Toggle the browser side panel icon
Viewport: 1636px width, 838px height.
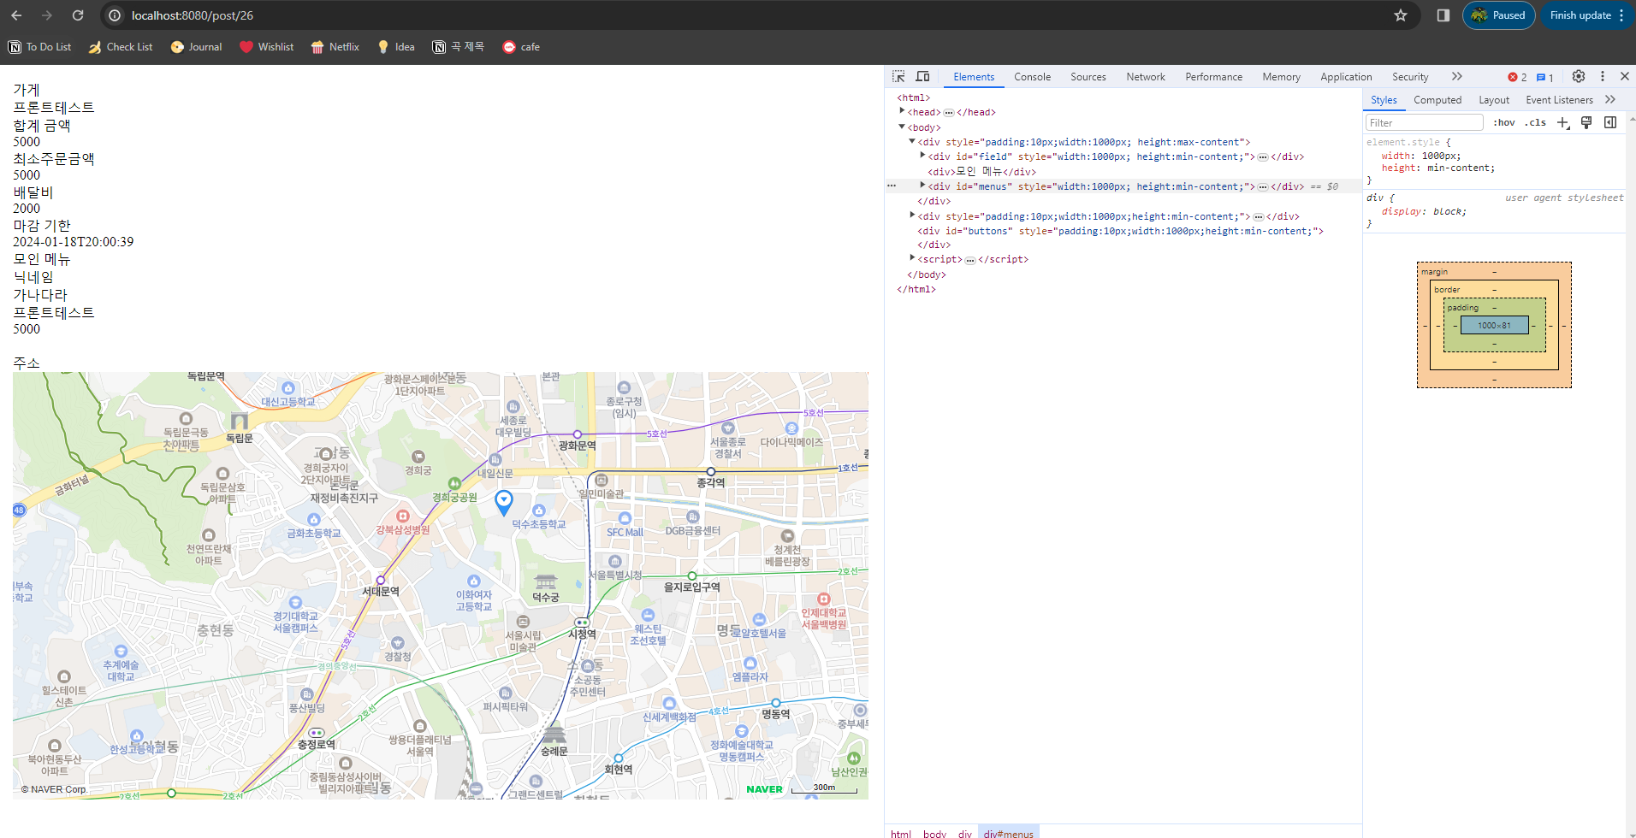(1443, 15)
